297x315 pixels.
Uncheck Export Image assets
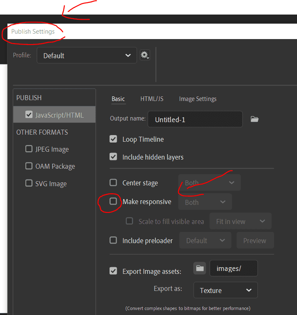tap(113, 271)
